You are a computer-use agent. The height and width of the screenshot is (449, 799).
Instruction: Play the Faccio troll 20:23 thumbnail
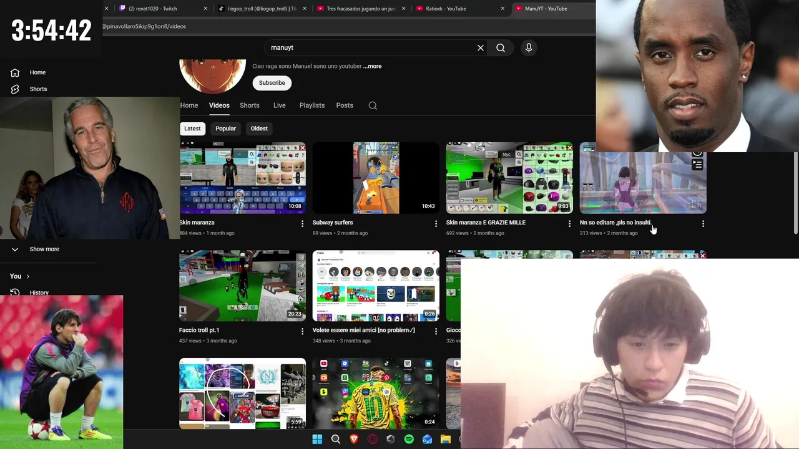click(242, 286)
